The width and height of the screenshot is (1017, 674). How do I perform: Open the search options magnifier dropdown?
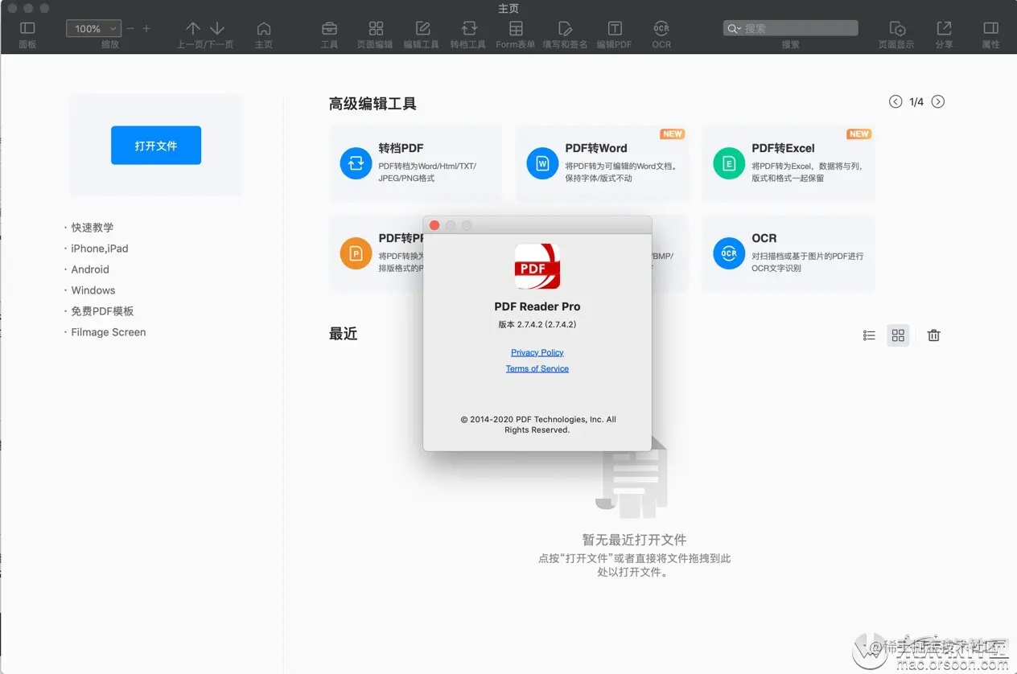[x=734, y=28]
